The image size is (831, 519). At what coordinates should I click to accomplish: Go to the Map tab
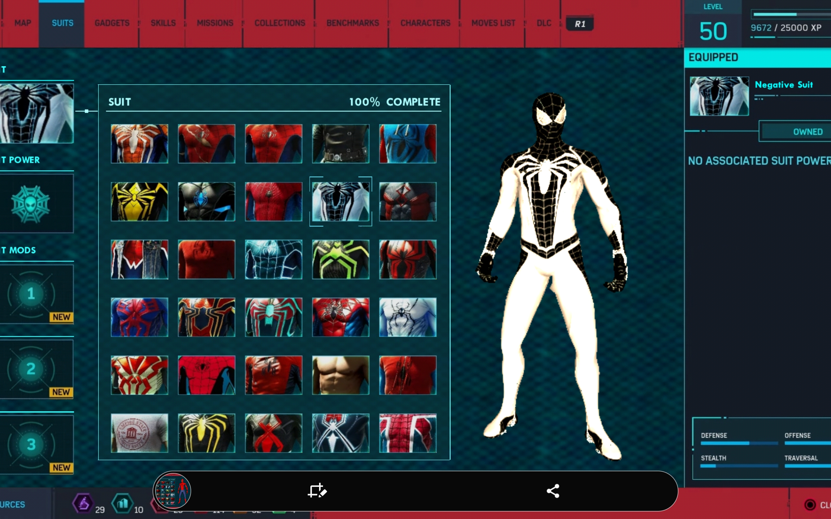click(23, 23)
